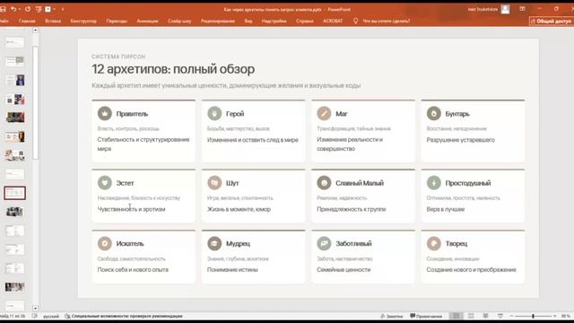Select the slide title '12 архетипов: полный обзор'

point(173,69)
